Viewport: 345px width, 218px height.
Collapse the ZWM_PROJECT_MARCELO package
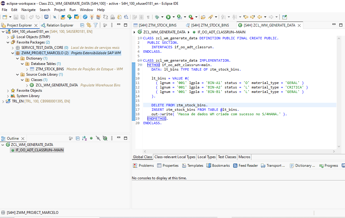[x=13, y=53]
